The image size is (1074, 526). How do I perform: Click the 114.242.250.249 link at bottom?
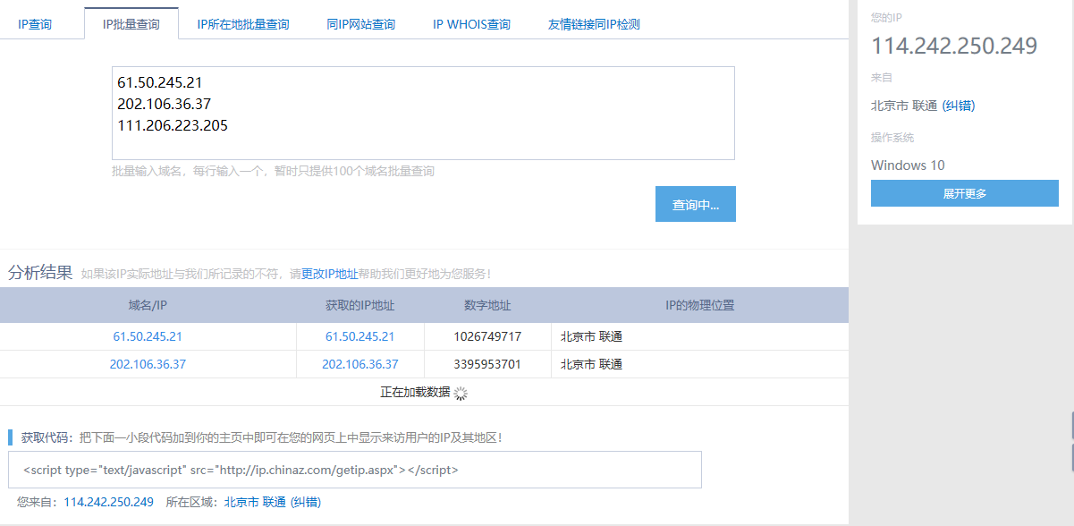pyautogui.click(x=108, y=503)
